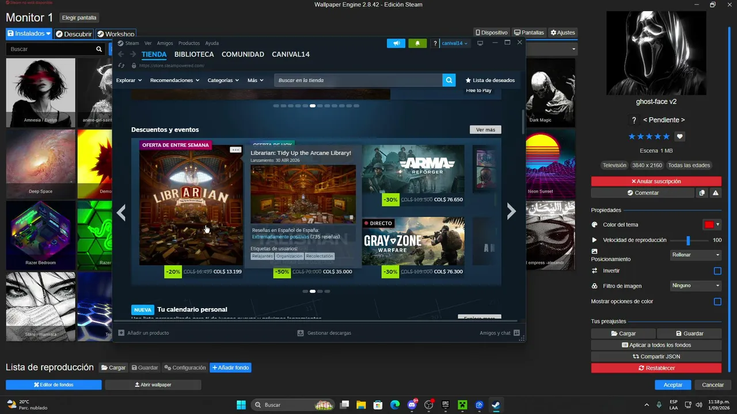Screen dimensions: 737x414
Task: Click Añadir fondo in playlist bar
Action: point(230,368)
